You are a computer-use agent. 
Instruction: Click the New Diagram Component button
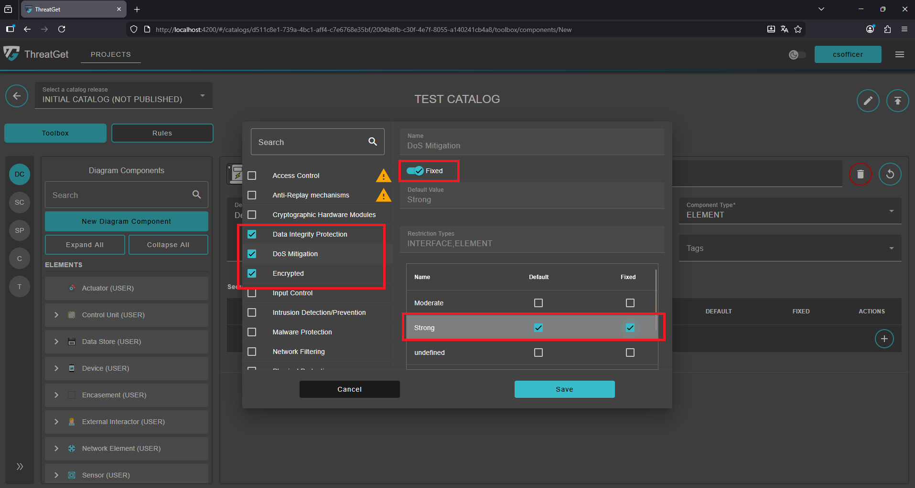[126, 221]
